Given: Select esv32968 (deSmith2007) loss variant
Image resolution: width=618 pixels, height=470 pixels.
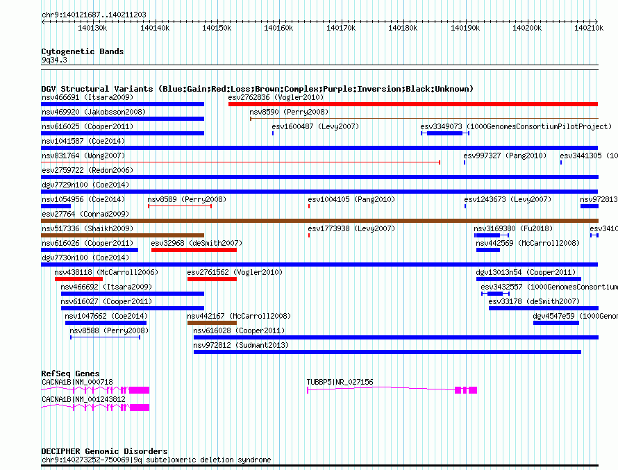Looking at the screenshot, I should coord(194,250).
